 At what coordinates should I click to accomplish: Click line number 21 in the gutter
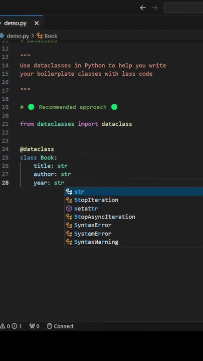[x=6, y=124]
